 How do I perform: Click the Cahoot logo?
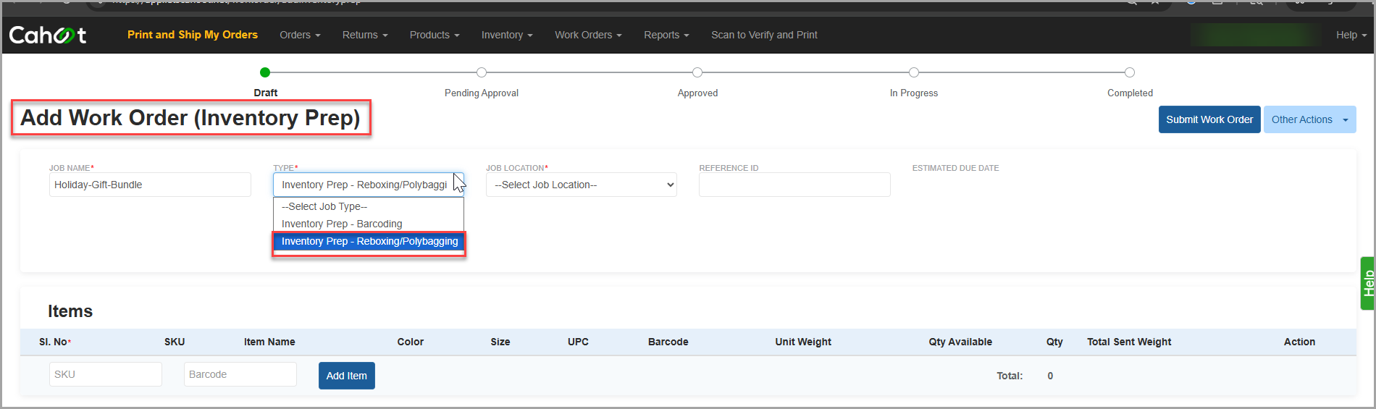coord(48,35)
